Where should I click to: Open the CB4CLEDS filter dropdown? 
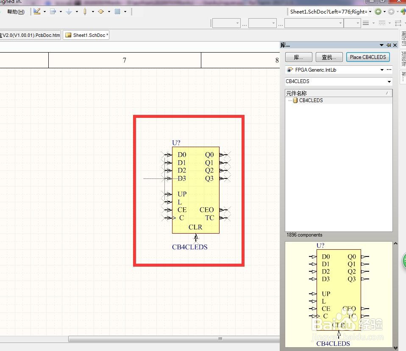(x=389, y=81)
